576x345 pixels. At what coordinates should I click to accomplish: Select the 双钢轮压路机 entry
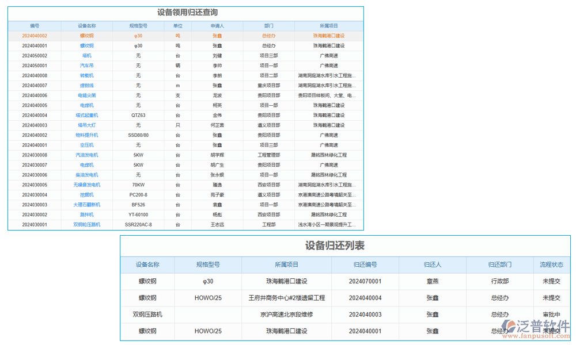click(x=88, y=224)
